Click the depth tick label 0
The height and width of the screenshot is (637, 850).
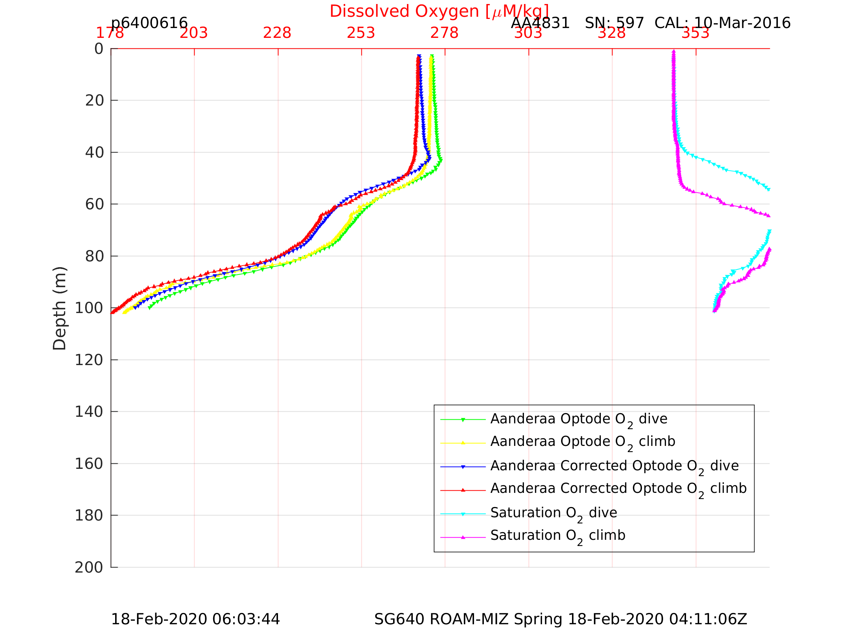tap(99, 49)
